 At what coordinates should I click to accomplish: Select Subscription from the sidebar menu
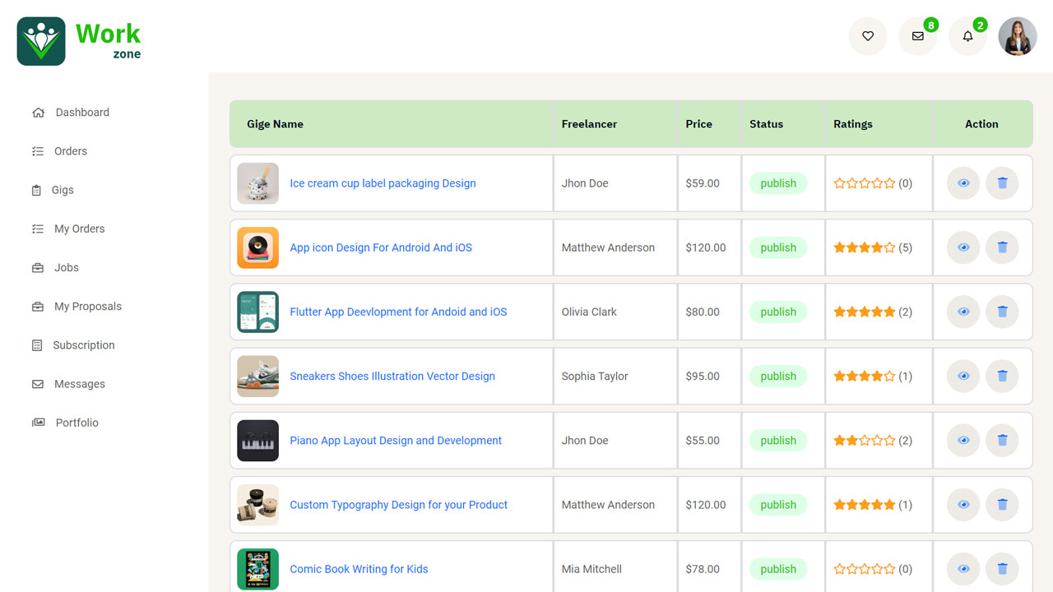[x=83, y=345]
